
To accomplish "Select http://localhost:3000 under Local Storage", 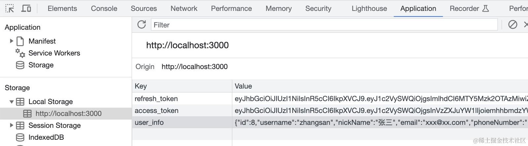I will click(x=68, y=114).
